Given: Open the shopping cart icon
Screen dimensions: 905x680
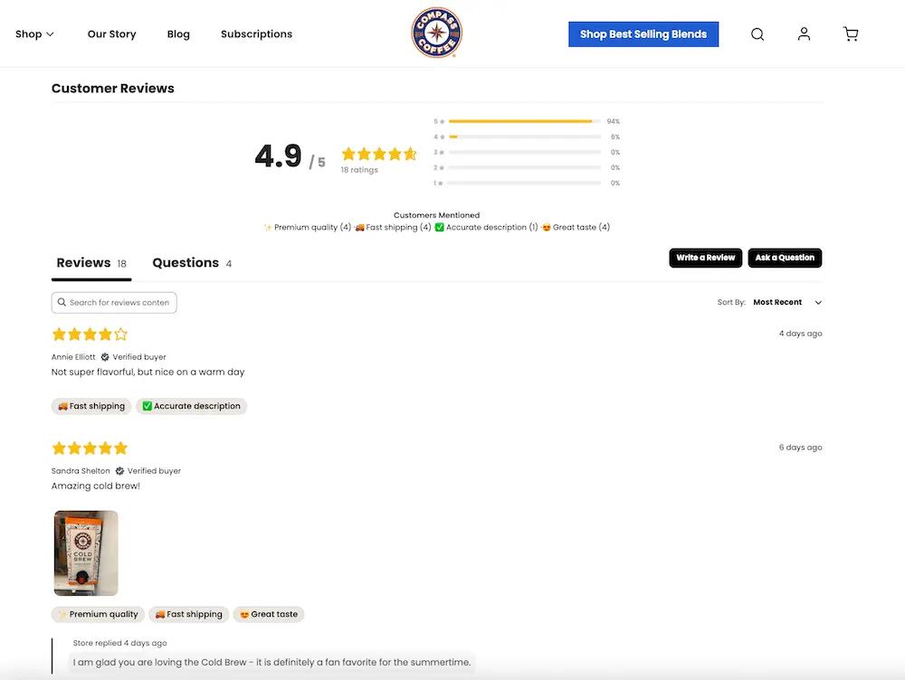Looking at the screenshot, I should point(851,33).
